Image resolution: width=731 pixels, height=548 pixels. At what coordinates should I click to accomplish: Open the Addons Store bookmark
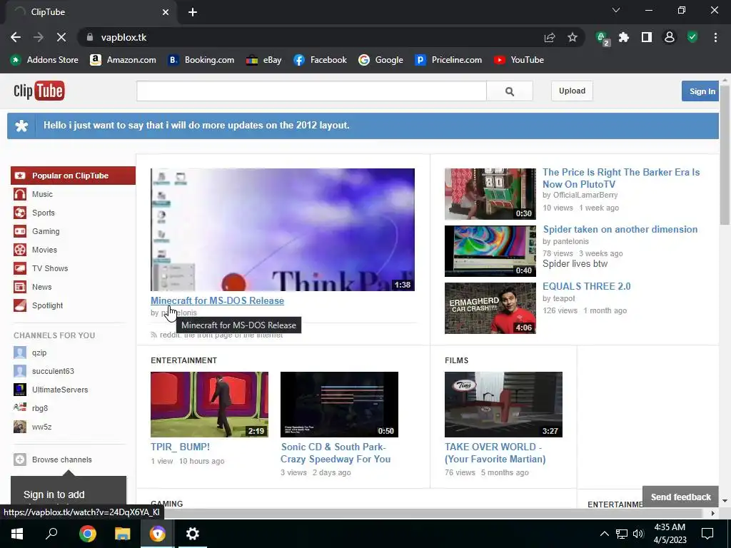pos(44,60)
